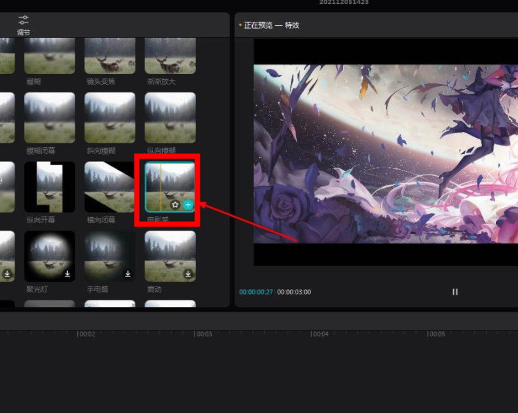518x413 pixels.
Task: Jump to 00:04 on the timeline ruler
Action: 320,334
